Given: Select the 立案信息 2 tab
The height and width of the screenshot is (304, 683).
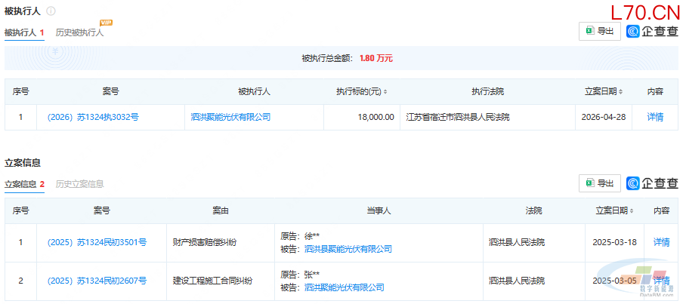Looking at the screenshot, I should coord(24,184).
